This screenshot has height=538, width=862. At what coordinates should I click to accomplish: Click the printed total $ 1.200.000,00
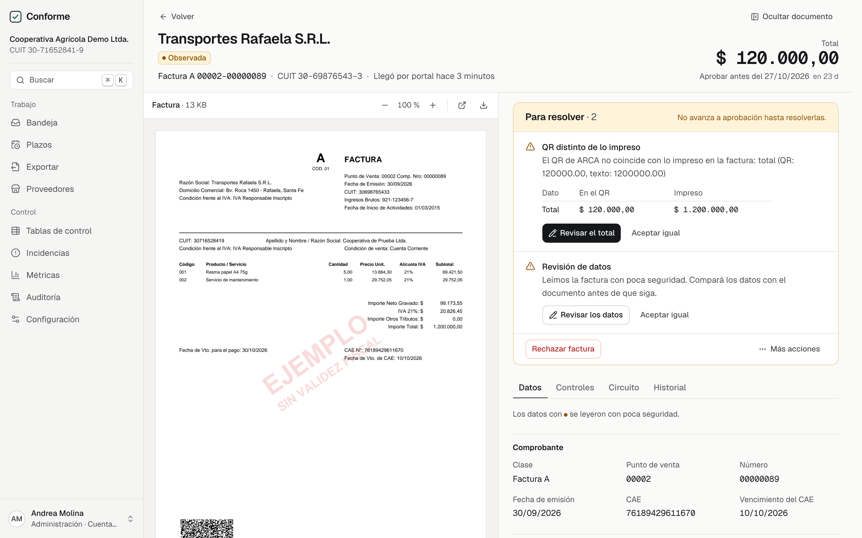[706, 210]
